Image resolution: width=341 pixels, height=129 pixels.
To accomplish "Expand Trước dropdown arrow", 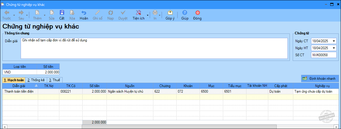I will pos(14,15).
